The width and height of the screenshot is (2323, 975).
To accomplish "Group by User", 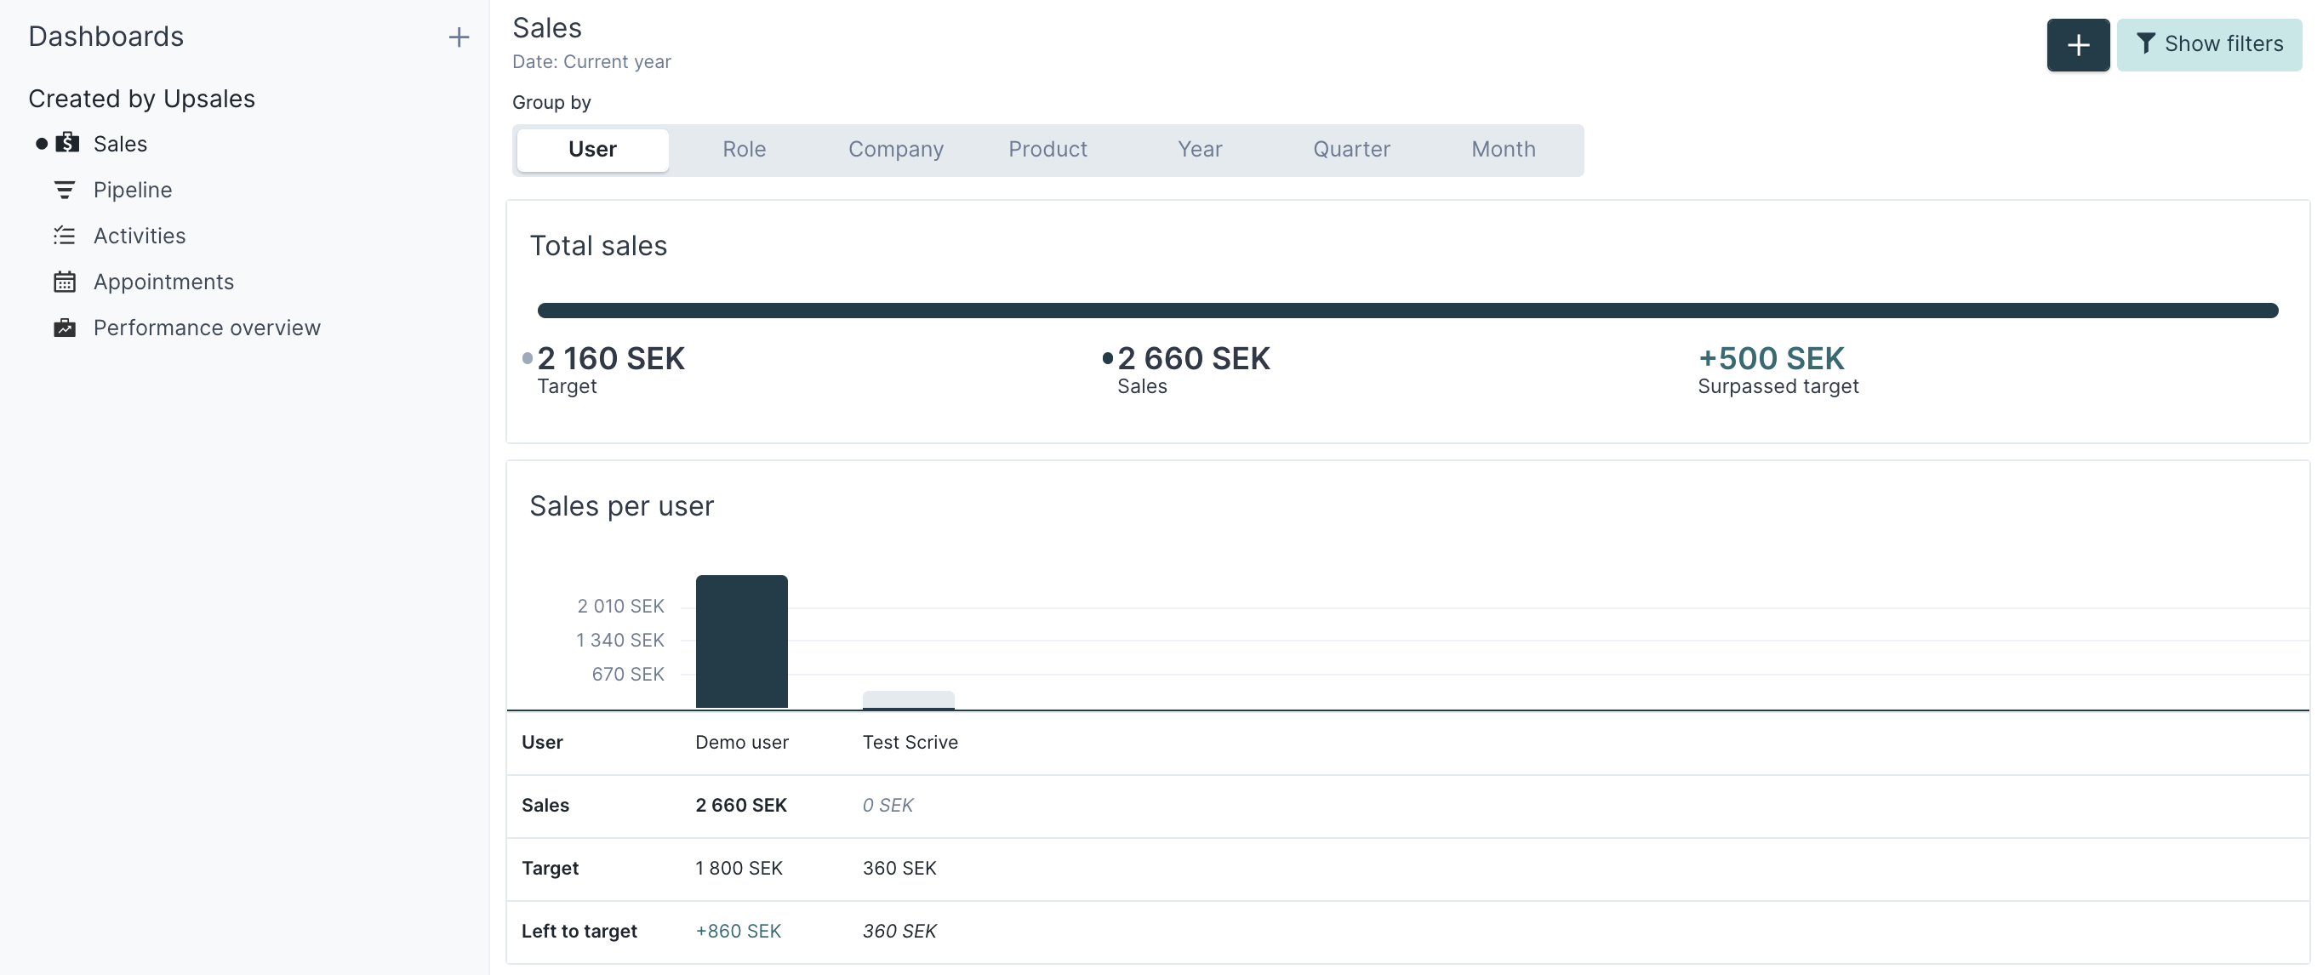I will click(592, 149).
